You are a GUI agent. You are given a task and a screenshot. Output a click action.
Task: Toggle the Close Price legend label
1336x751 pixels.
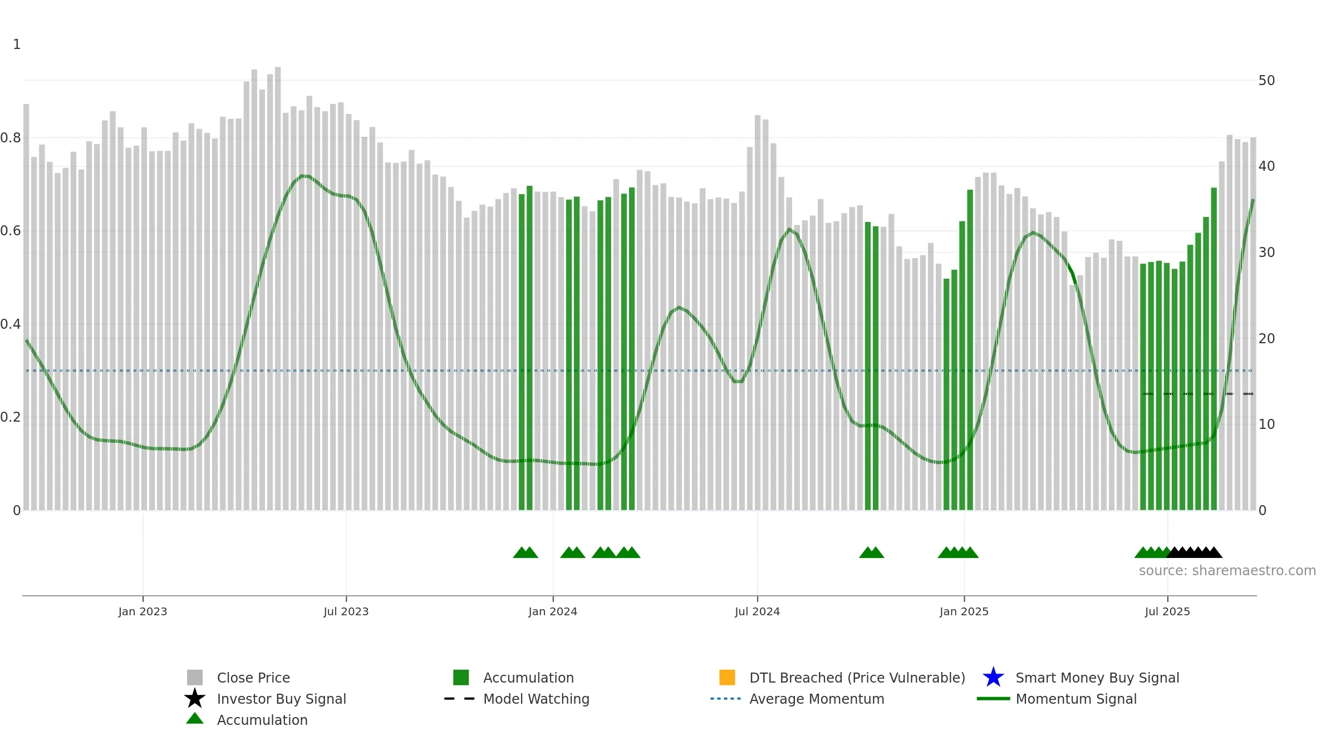click(253, 678)
